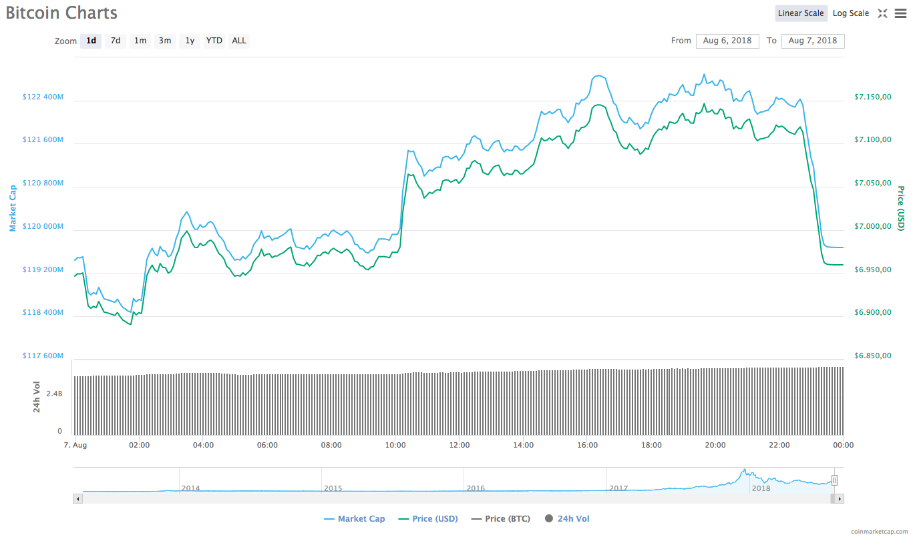Edit the To date field
The width and height of the screenshot is (915, 537).
[x=813, y=41]
